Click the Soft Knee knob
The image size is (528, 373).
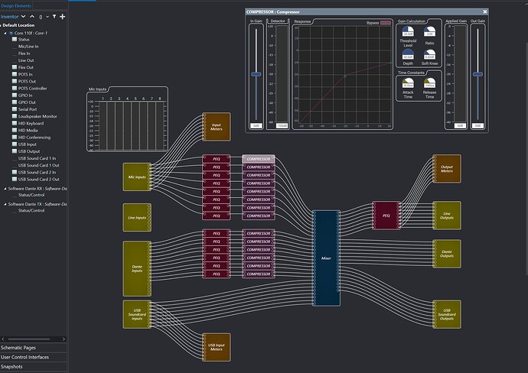[429, 54]
